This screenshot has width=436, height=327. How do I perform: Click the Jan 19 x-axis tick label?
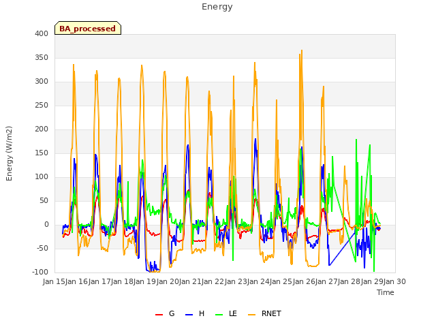[x=144, y=281]
